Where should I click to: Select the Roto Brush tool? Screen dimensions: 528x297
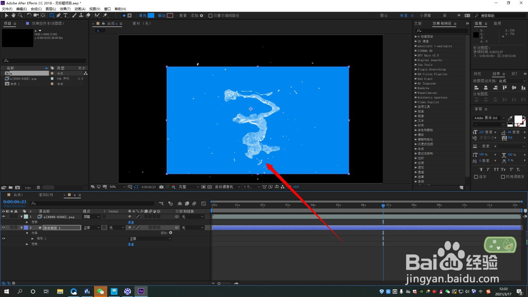97,15
